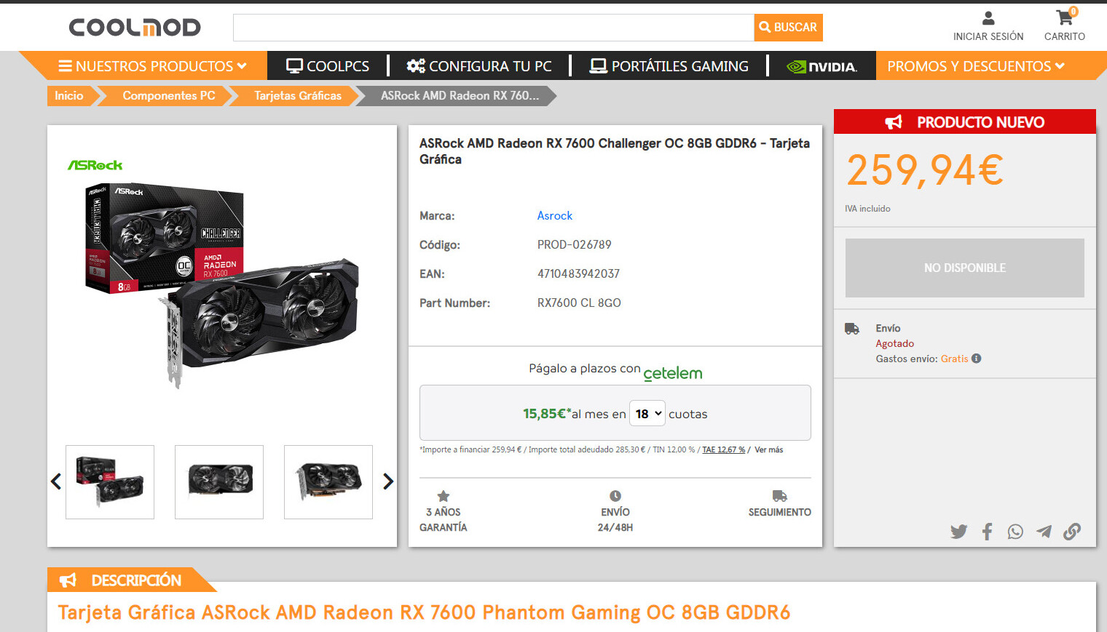Go to Inicio breadcrumb

point(69,96)
